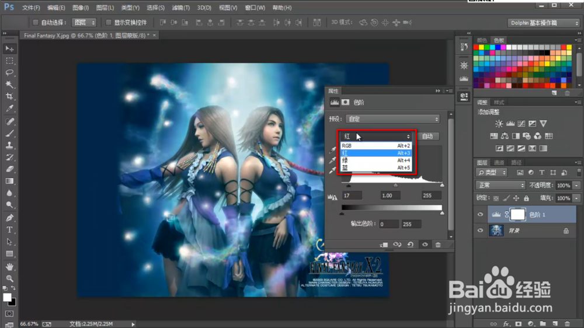Select the Healing Brush tool
The height and width of the screenshot is (328, 584).
click(9, 121)
